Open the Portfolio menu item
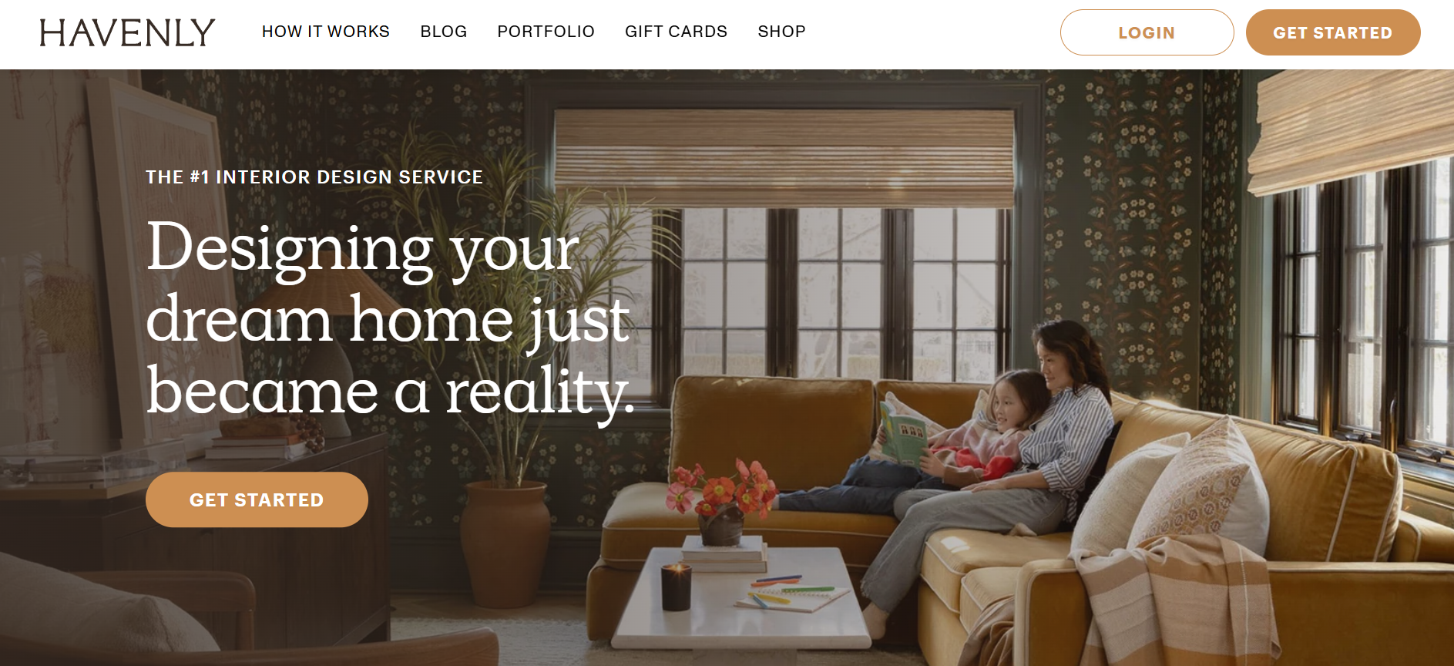 [546, 32]
